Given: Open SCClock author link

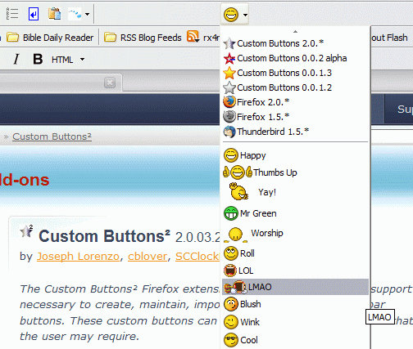Looking at the screenshot, I should (x=197, y=257).
